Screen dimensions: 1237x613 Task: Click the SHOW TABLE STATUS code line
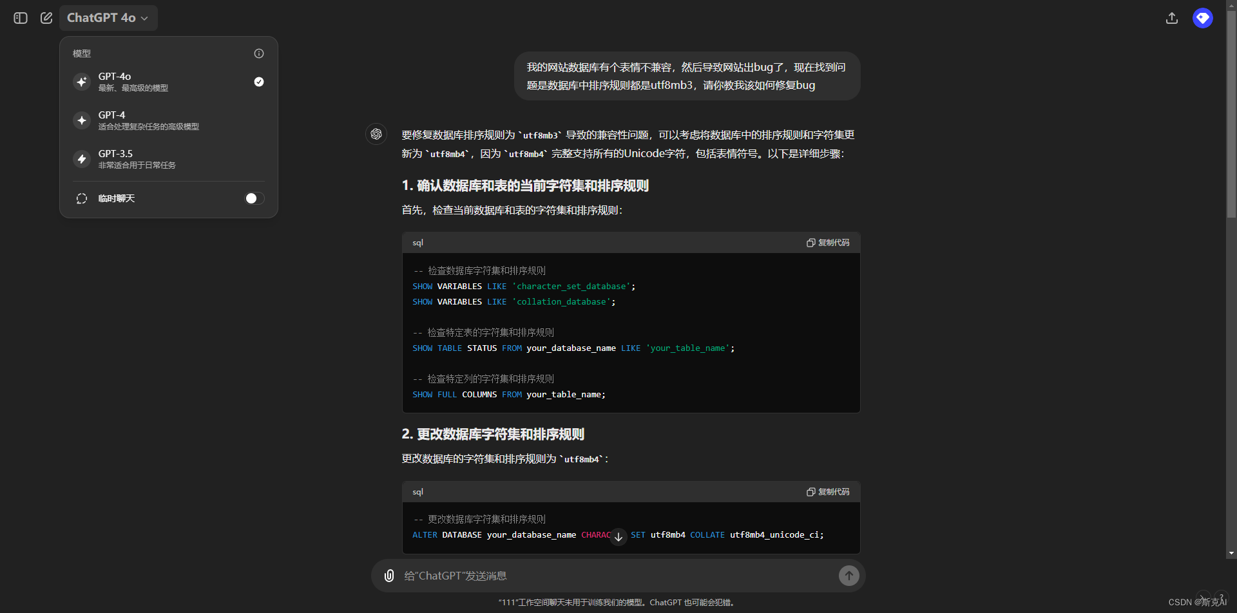pos(573,348)
